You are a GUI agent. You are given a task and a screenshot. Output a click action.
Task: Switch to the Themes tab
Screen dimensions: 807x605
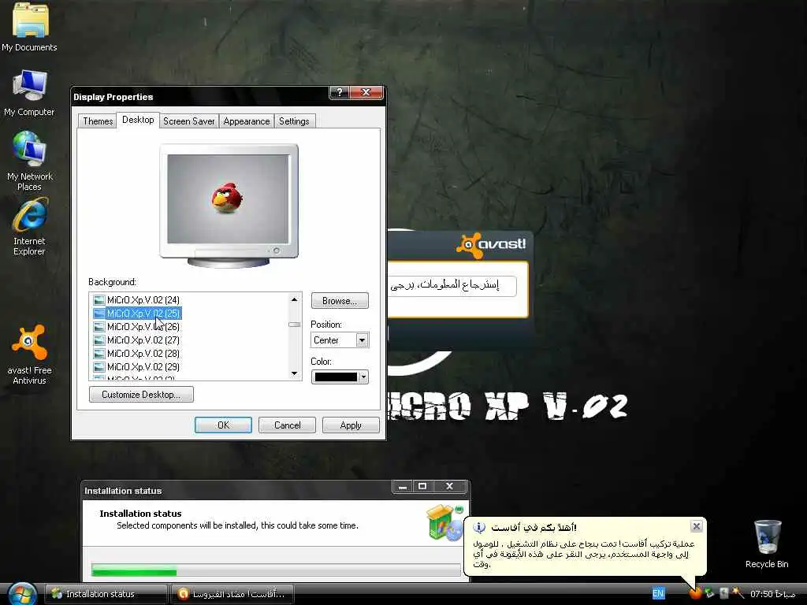[98, 121]
